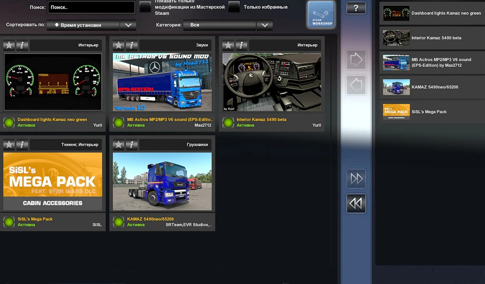The width and height of the screenshot is (485, 284).
Task: Toggle active status of SiSL's Mega Pack
Action: (x=9, y=222)
